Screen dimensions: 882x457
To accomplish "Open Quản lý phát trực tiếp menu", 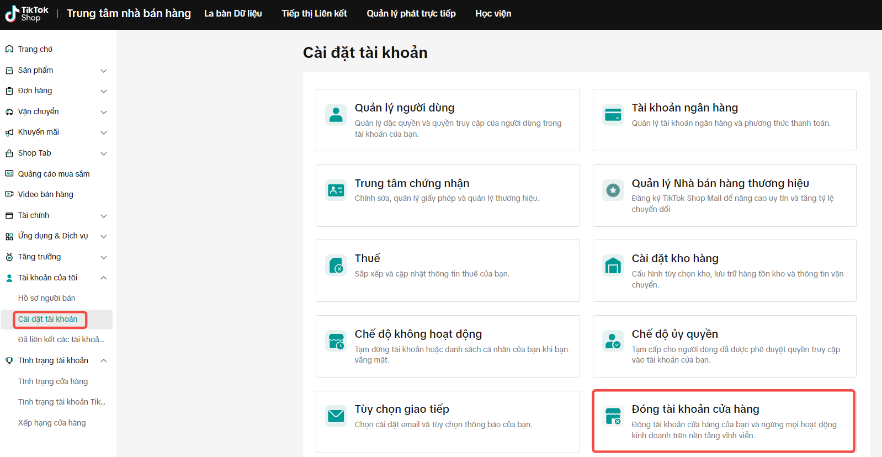I will 411,13.
